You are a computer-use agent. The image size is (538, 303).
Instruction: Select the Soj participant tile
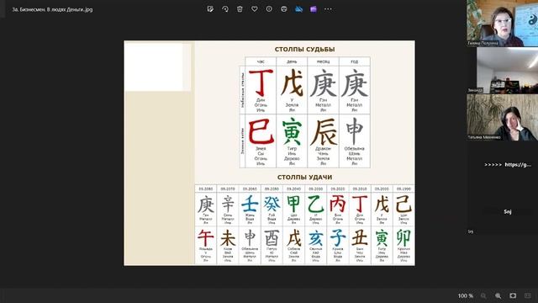pos(503,212)
